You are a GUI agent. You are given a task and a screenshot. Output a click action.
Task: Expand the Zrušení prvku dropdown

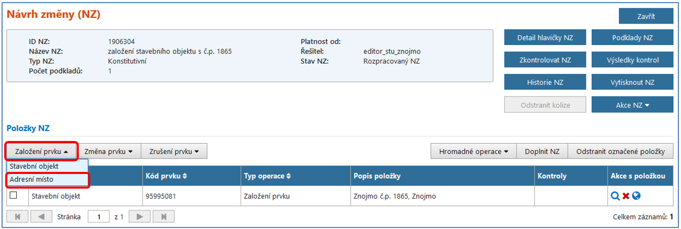coord(174,151)
